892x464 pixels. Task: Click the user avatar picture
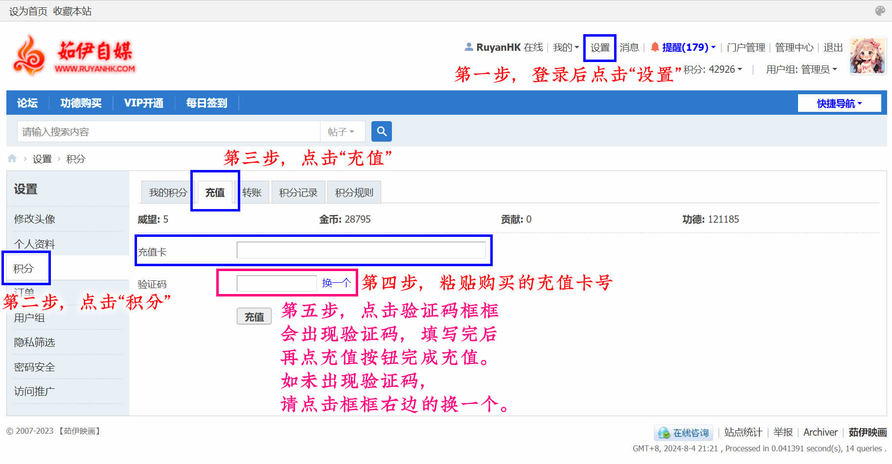(x=867, y=56)
